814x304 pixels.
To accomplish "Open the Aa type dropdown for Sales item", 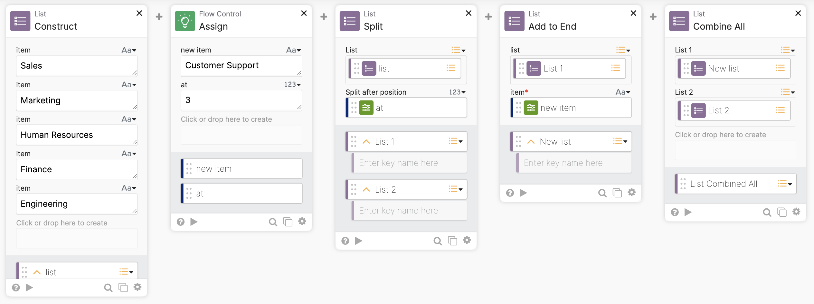I will pyautogui.click(x=129, y=50).
